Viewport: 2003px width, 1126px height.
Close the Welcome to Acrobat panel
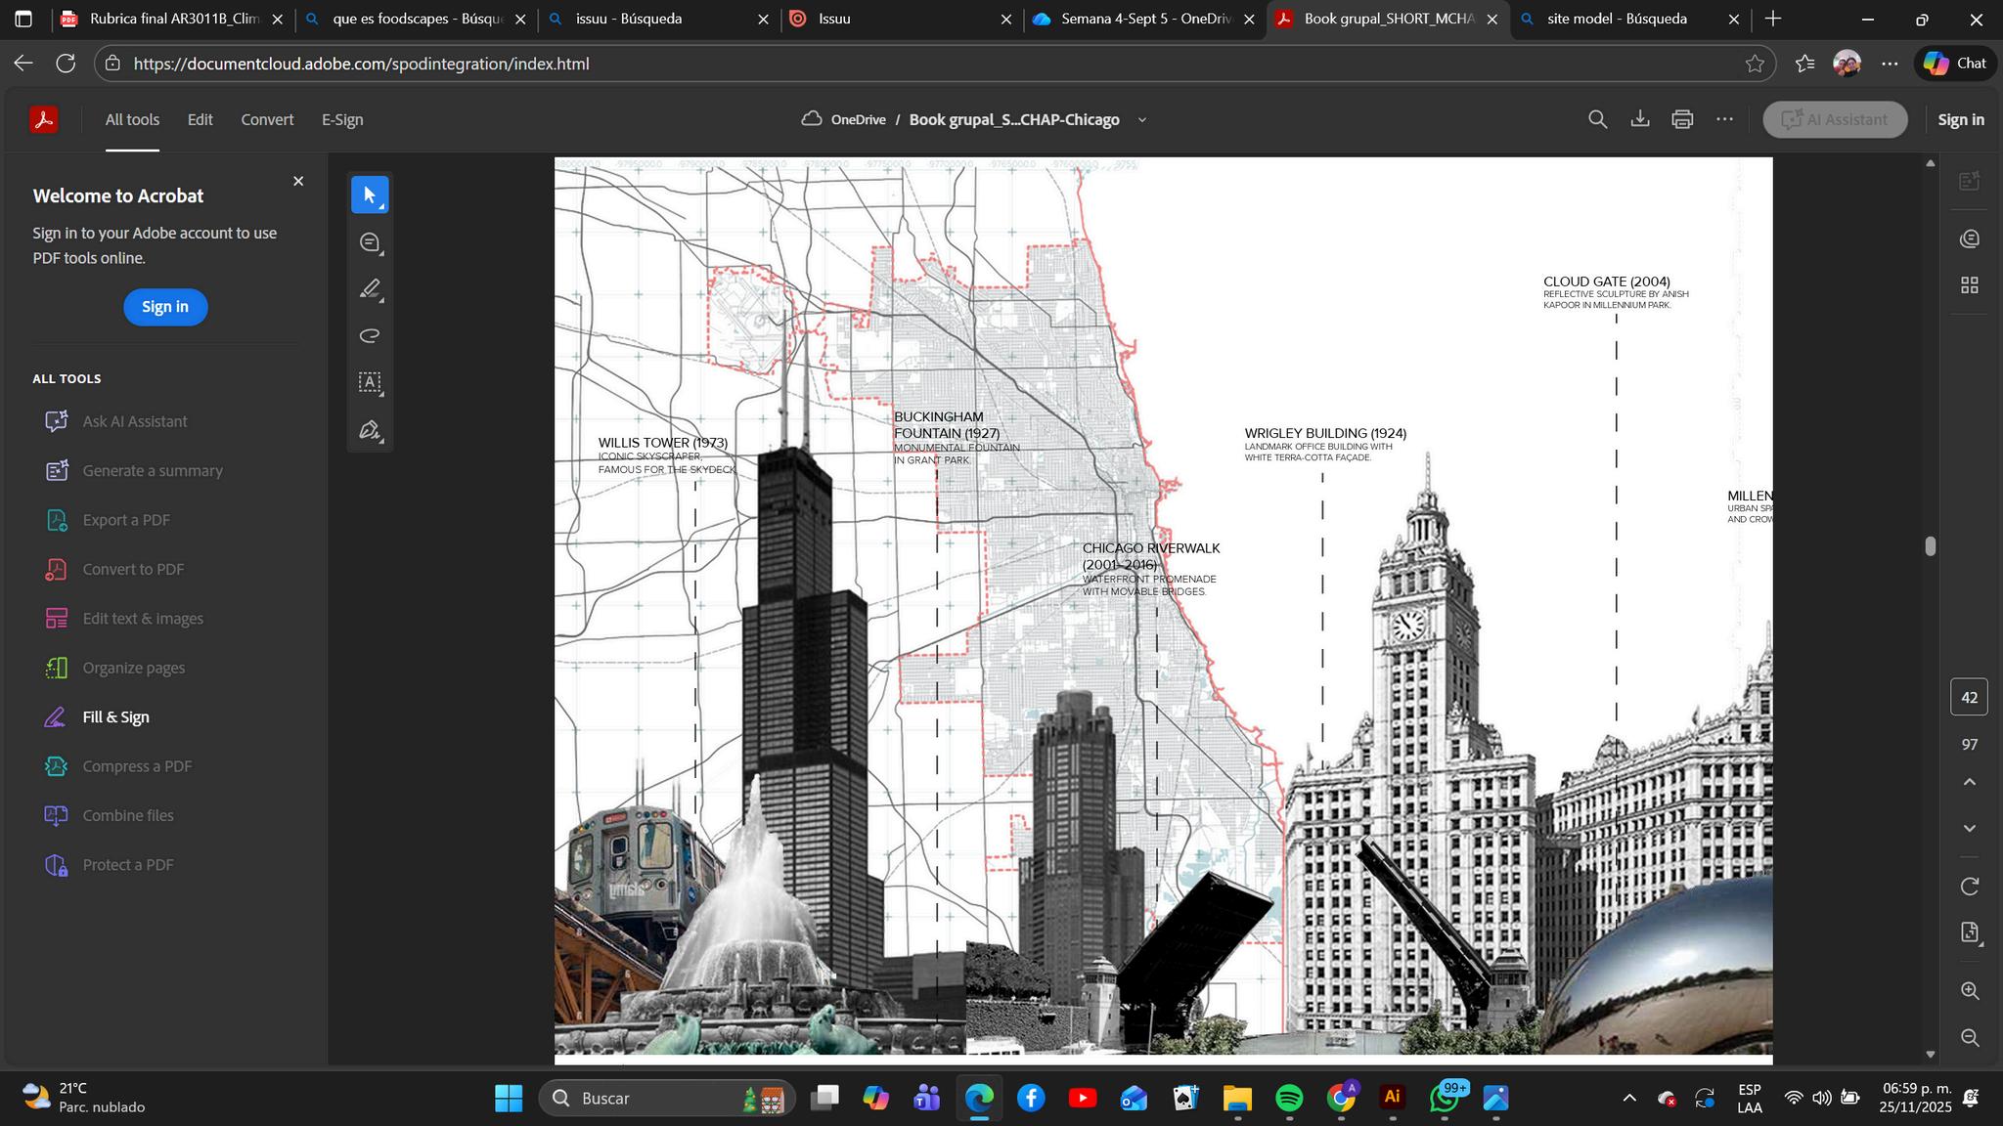[x=298, y=182]
